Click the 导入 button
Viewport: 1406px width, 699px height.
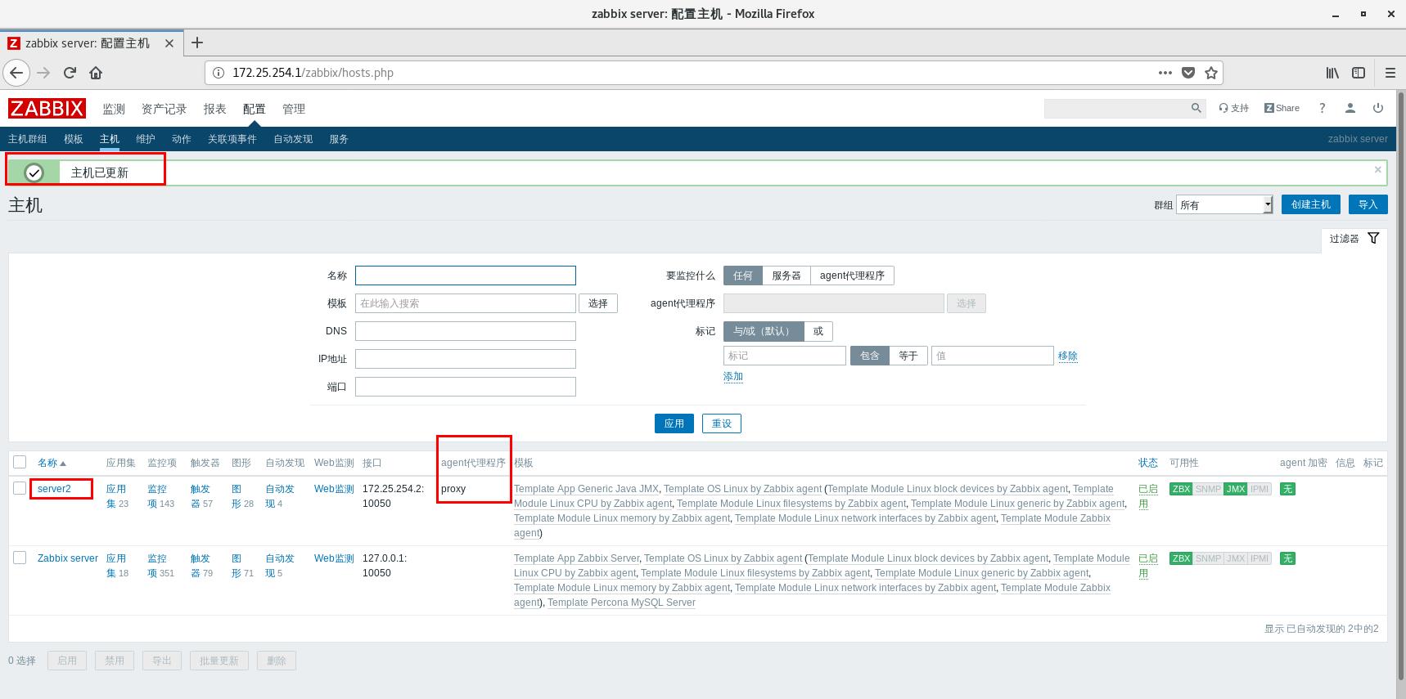(1368, 204)
